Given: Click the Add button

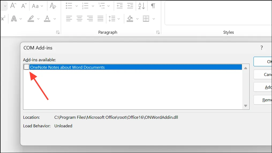Looking at the screenshot, I should (x=263, y=87).
